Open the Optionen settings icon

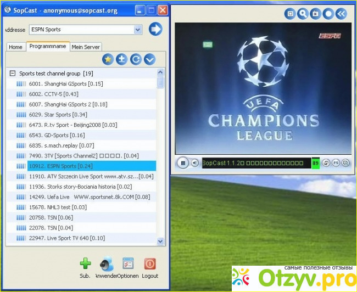129,264
